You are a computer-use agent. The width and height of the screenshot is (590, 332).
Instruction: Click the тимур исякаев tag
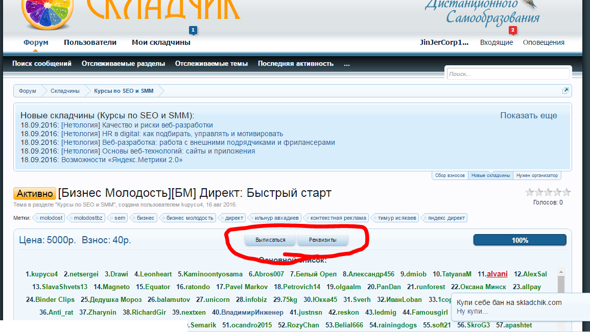point(394,218)
